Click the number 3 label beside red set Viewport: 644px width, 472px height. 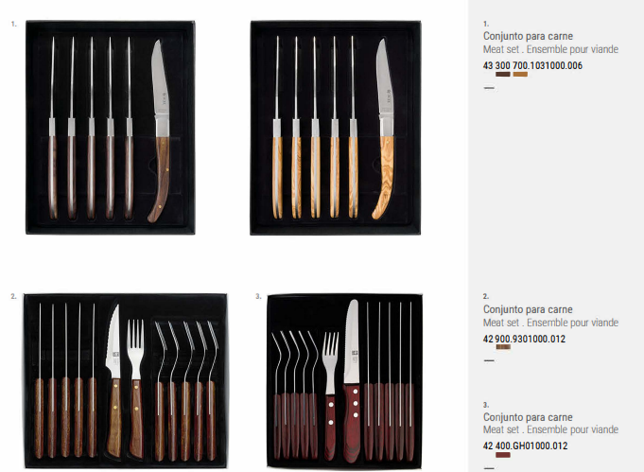258,296
